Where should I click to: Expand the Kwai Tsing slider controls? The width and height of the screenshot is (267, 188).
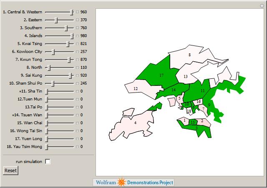click(77, 44)
